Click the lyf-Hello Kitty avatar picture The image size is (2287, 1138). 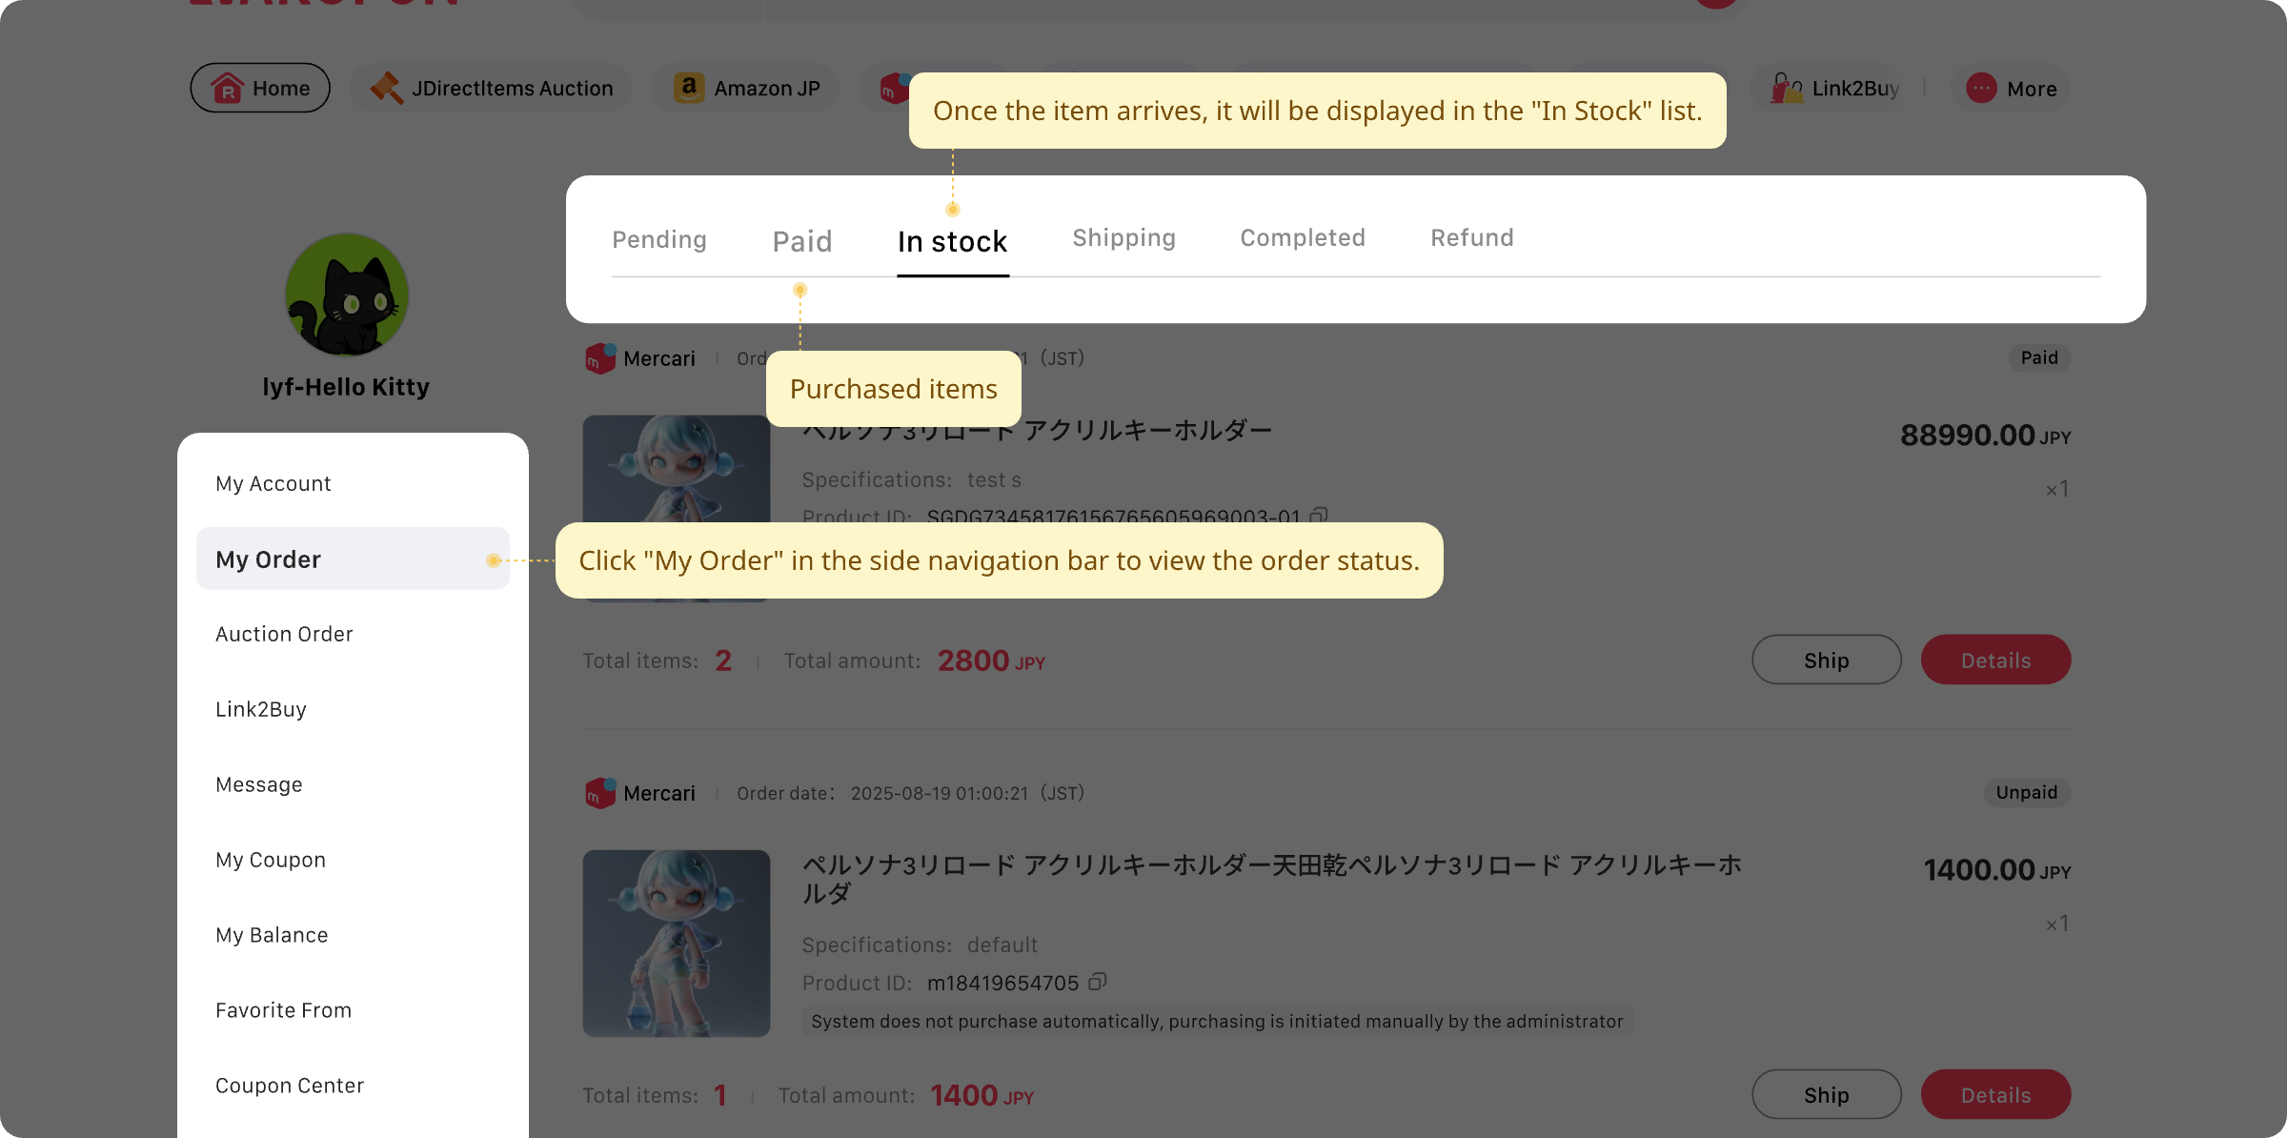[347, 295]
